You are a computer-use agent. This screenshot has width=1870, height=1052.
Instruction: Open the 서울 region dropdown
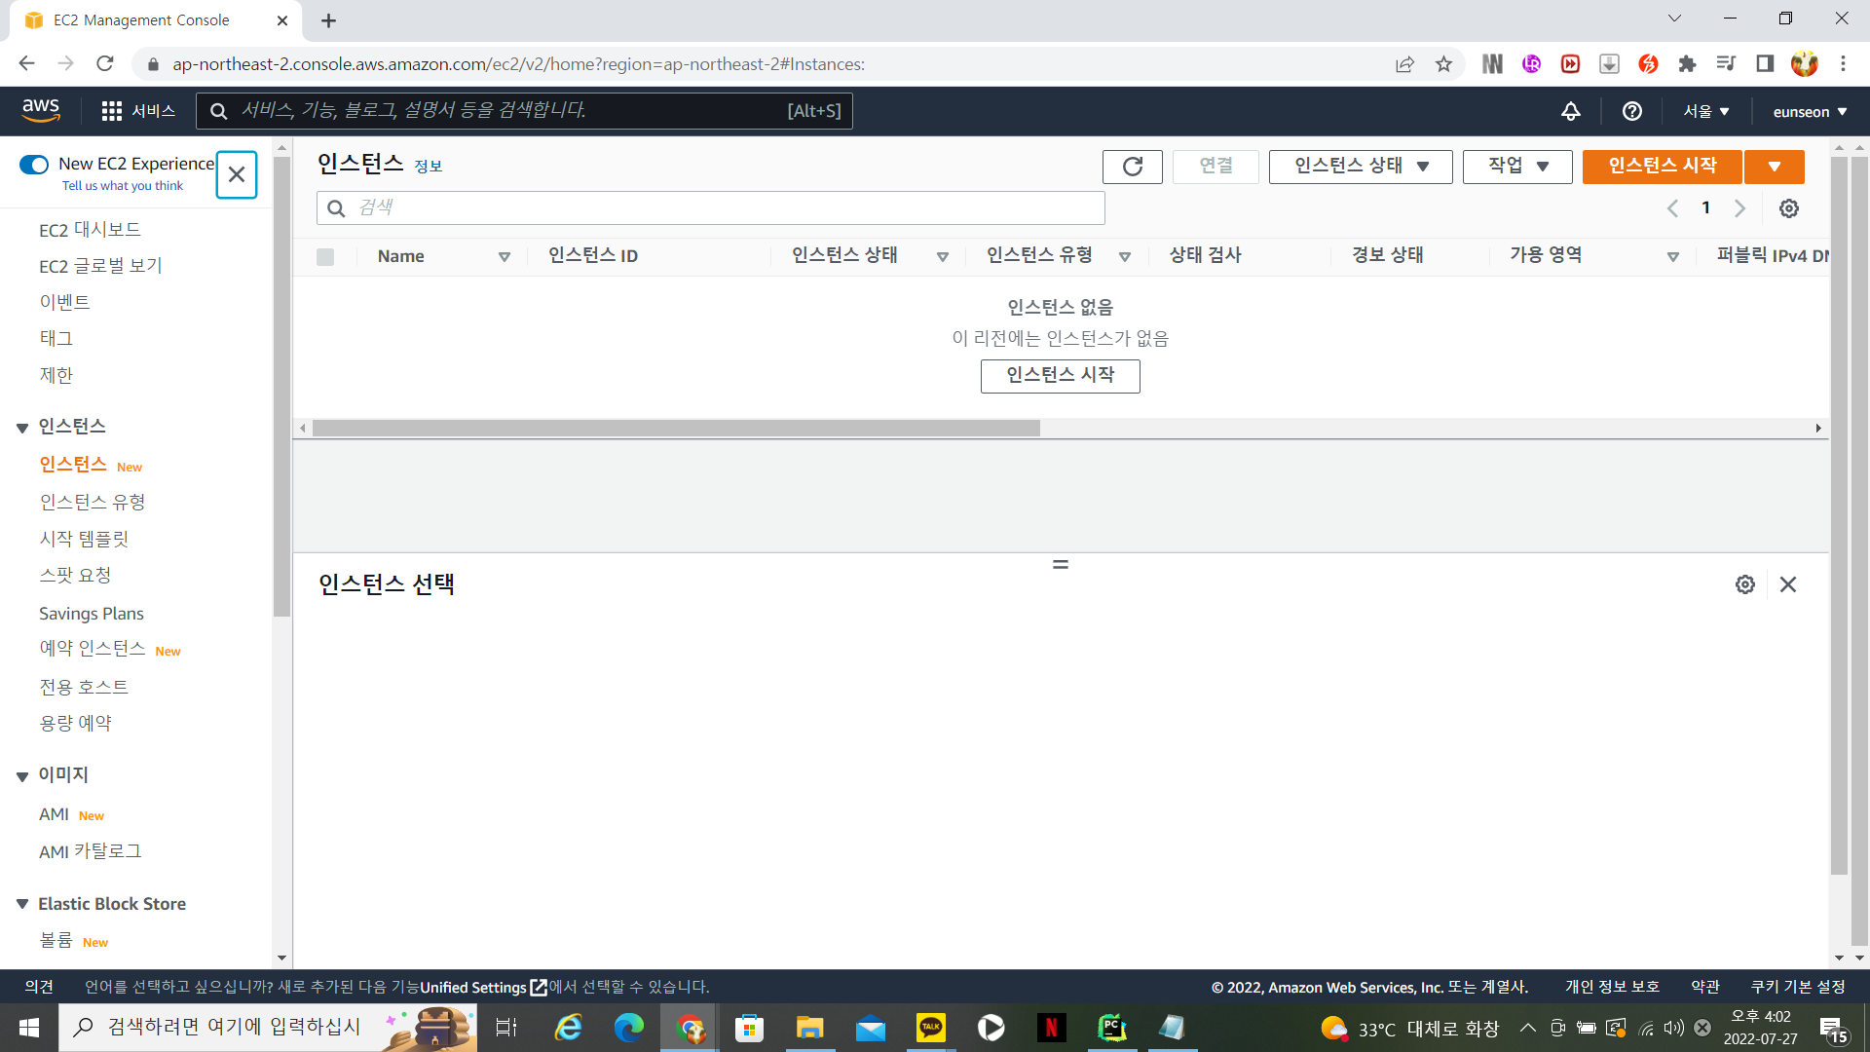pos(1706,111)
